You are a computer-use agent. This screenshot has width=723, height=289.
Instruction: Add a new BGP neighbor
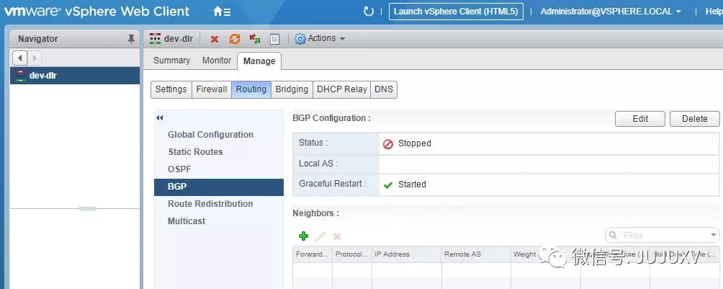303,236
